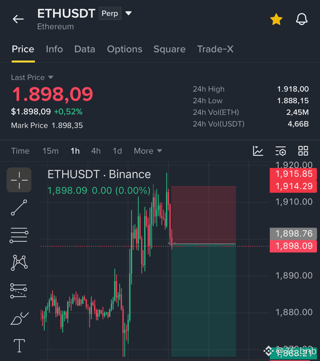Click the green take-profit zone of position
Viewport: 320px width, 361px height.
click(x=204, y=300)
